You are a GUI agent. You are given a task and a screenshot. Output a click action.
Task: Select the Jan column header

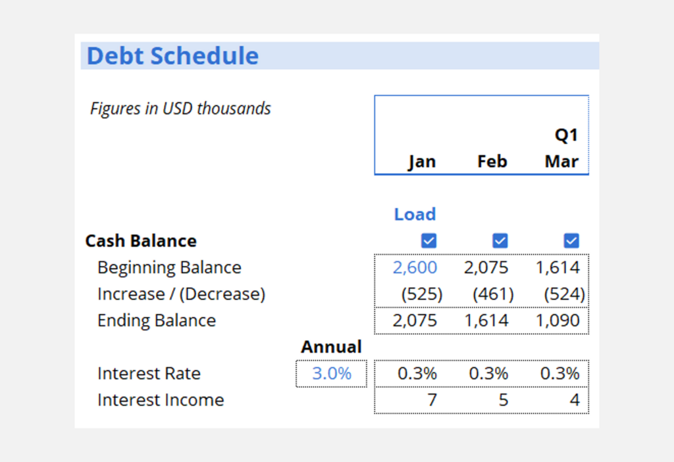pyautogui.click(x=421, y=162)
